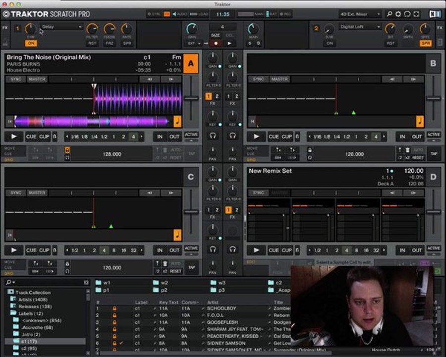Click Deck A waveform overview stripe

coord(93,121)
